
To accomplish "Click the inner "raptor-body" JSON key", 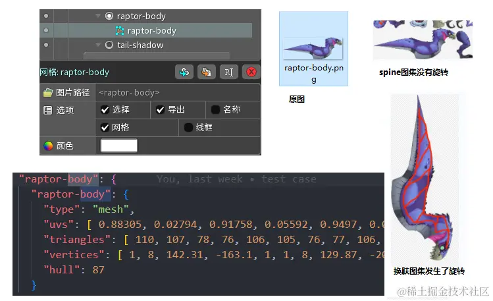I will [x=70, y=194].
